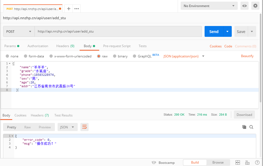Toggle response line wrap icon
The image size is (263, 166).
[84, 127]
